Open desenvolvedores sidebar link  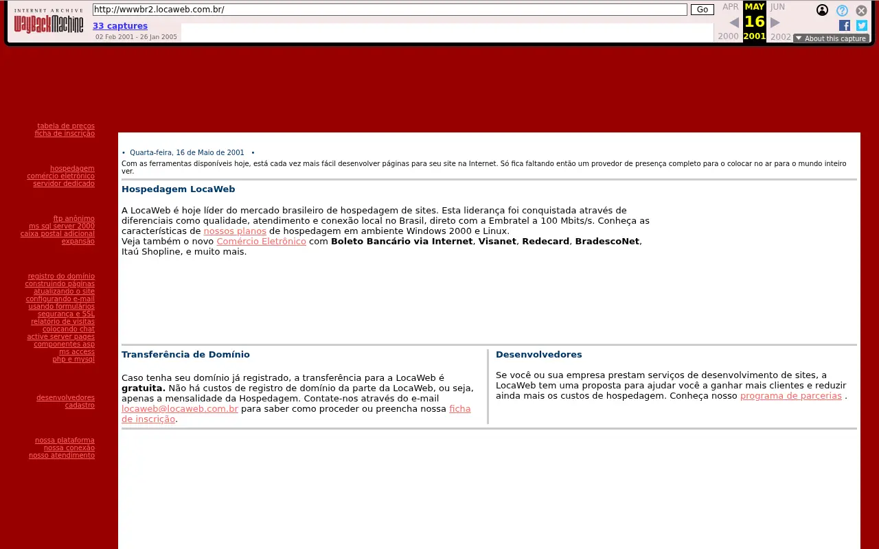pyautogui.click(x=66, y=398)
